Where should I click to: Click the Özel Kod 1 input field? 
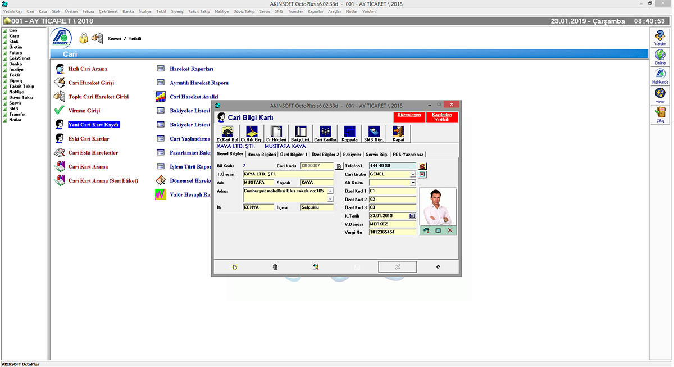pos(393,191)
